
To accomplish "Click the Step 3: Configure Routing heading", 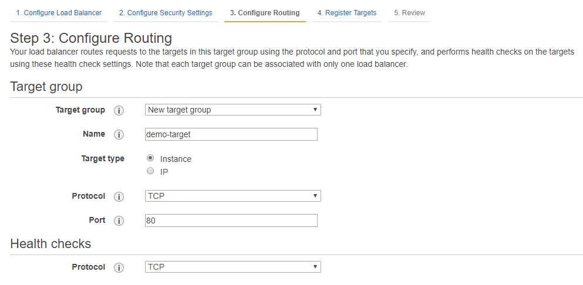I will coord(91,39).
